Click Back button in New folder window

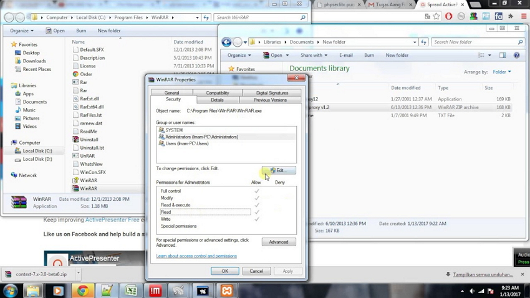pos(226,42)
